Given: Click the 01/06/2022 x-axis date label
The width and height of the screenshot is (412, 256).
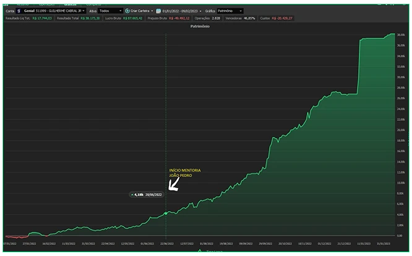Looking at the screenshot, I should point(147,244).
